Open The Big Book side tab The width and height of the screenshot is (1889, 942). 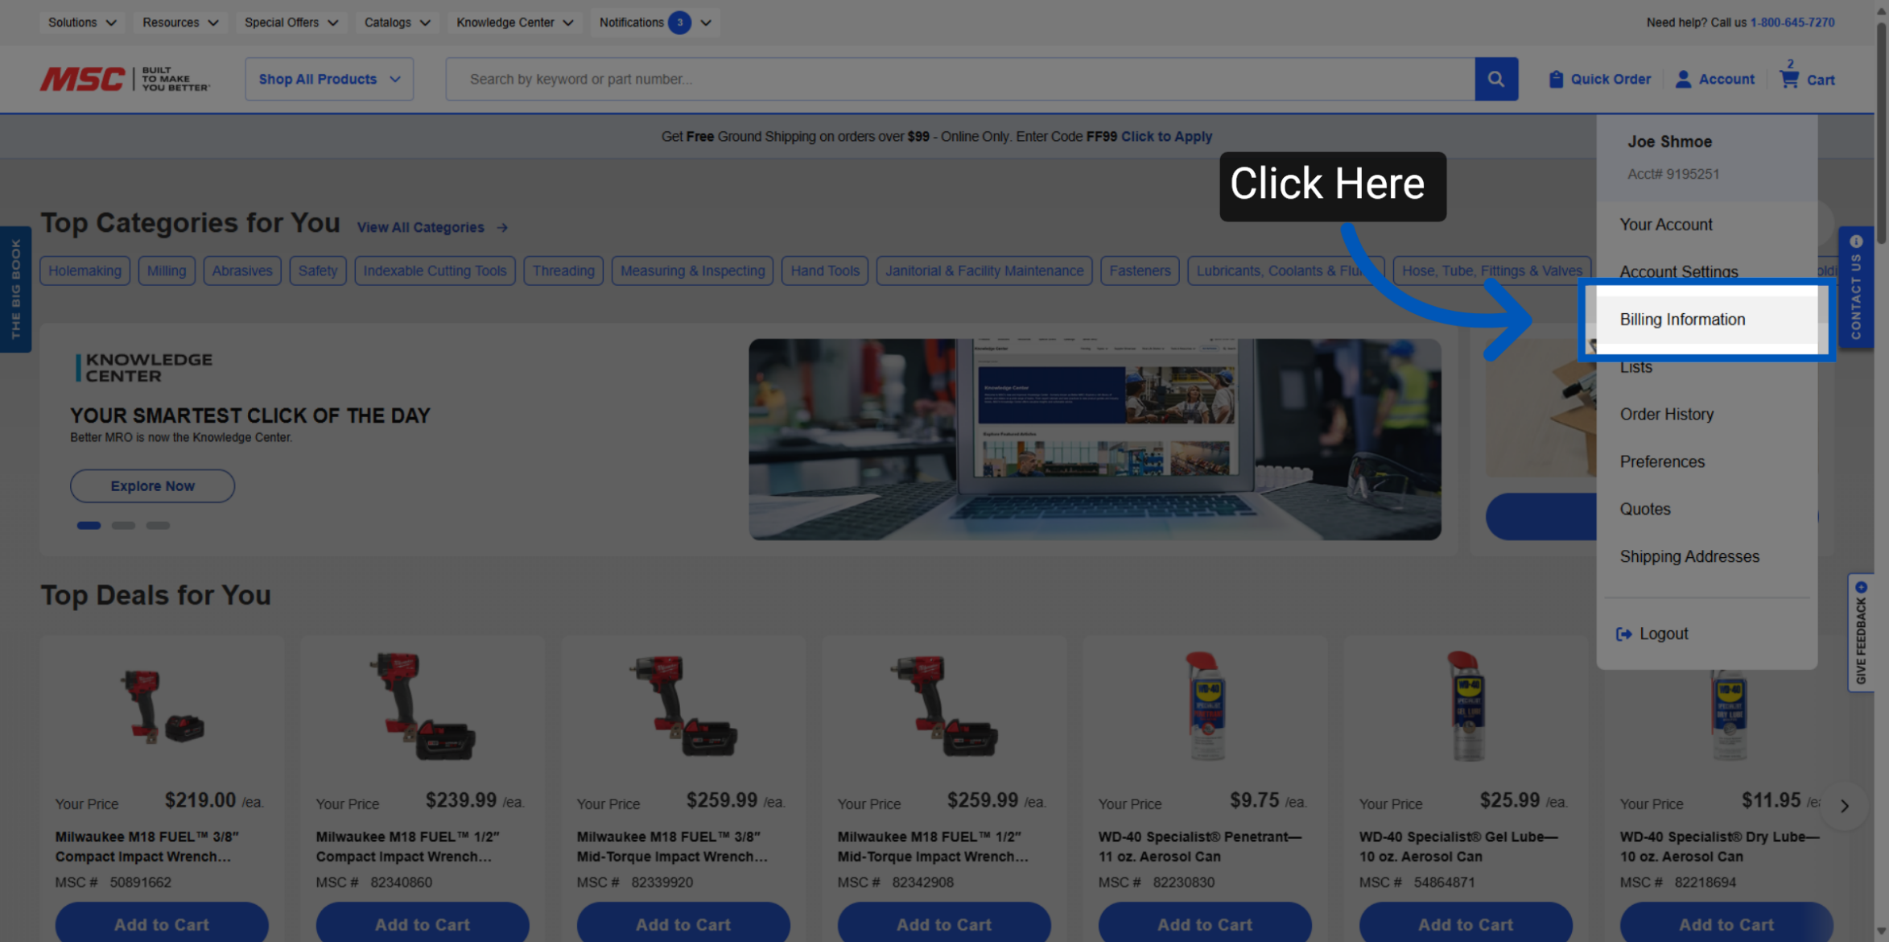click(x=15, y=289)
